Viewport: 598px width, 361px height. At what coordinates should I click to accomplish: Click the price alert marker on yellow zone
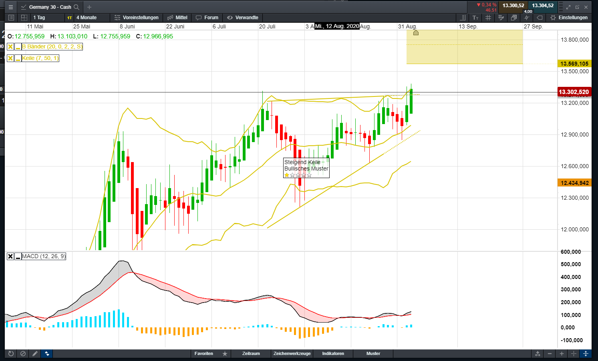(x=416, y=32)
